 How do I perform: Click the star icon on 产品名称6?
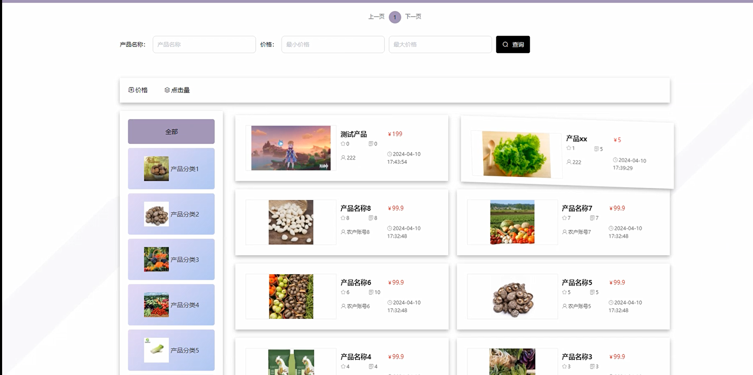(343, 292)
